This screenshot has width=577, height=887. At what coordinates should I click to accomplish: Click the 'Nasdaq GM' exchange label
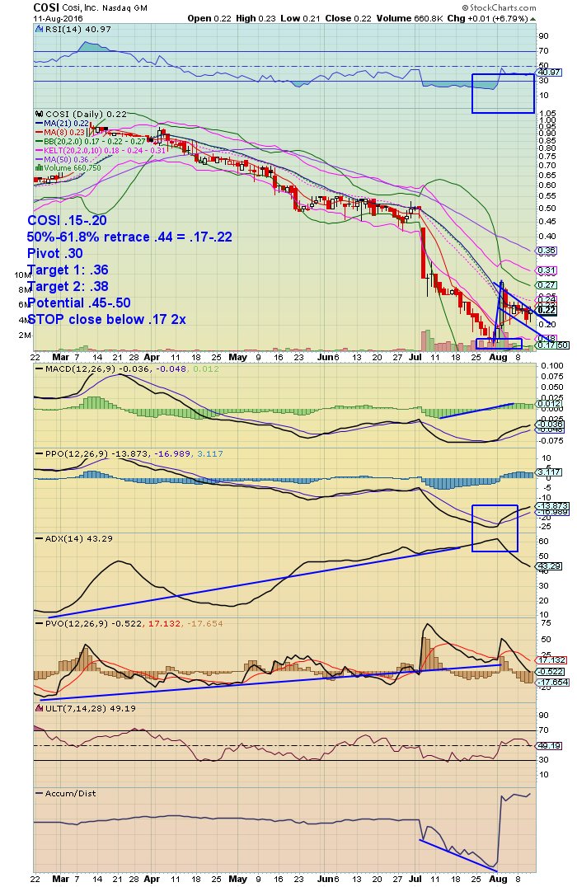coord(125,8)
